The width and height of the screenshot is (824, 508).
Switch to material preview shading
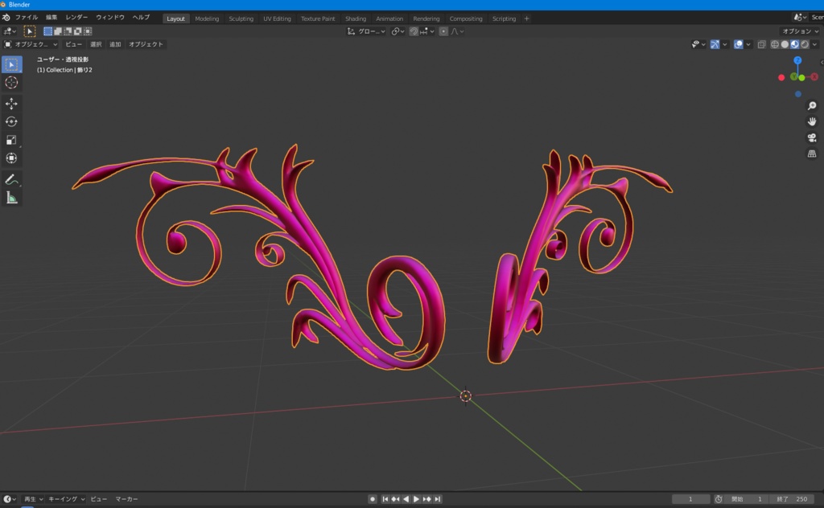[x=794, y=44]
